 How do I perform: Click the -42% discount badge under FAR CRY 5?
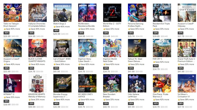(x=155, y=66)
